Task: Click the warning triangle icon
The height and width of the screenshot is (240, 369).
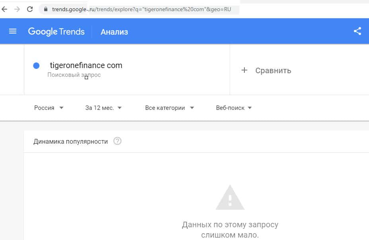Action: click(x=230, y=197)
